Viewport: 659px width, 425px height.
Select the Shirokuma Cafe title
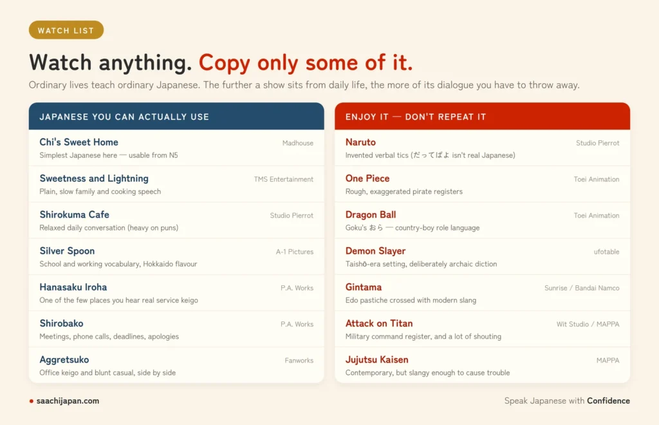[x=75, y=214]
